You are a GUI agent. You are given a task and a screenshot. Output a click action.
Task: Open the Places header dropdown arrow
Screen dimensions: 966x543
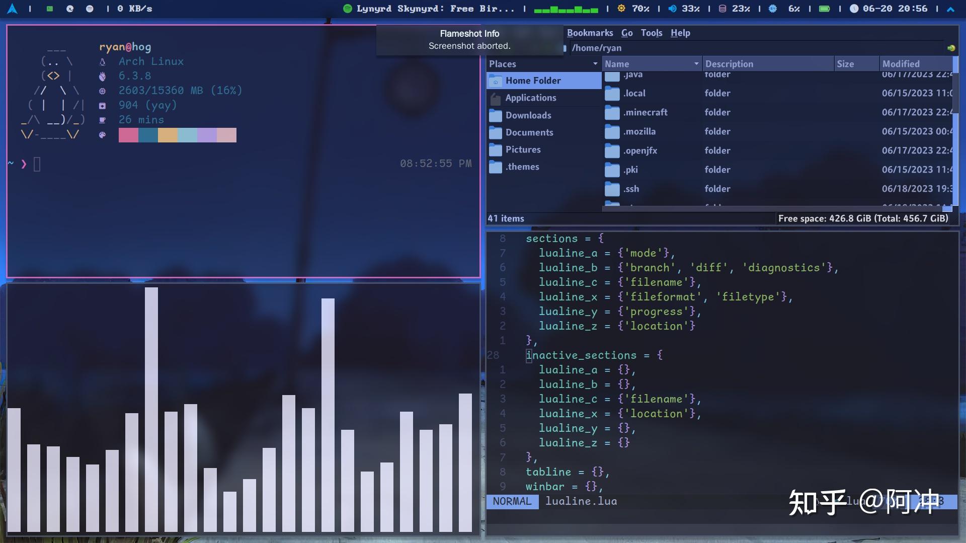tap(594, 64)
